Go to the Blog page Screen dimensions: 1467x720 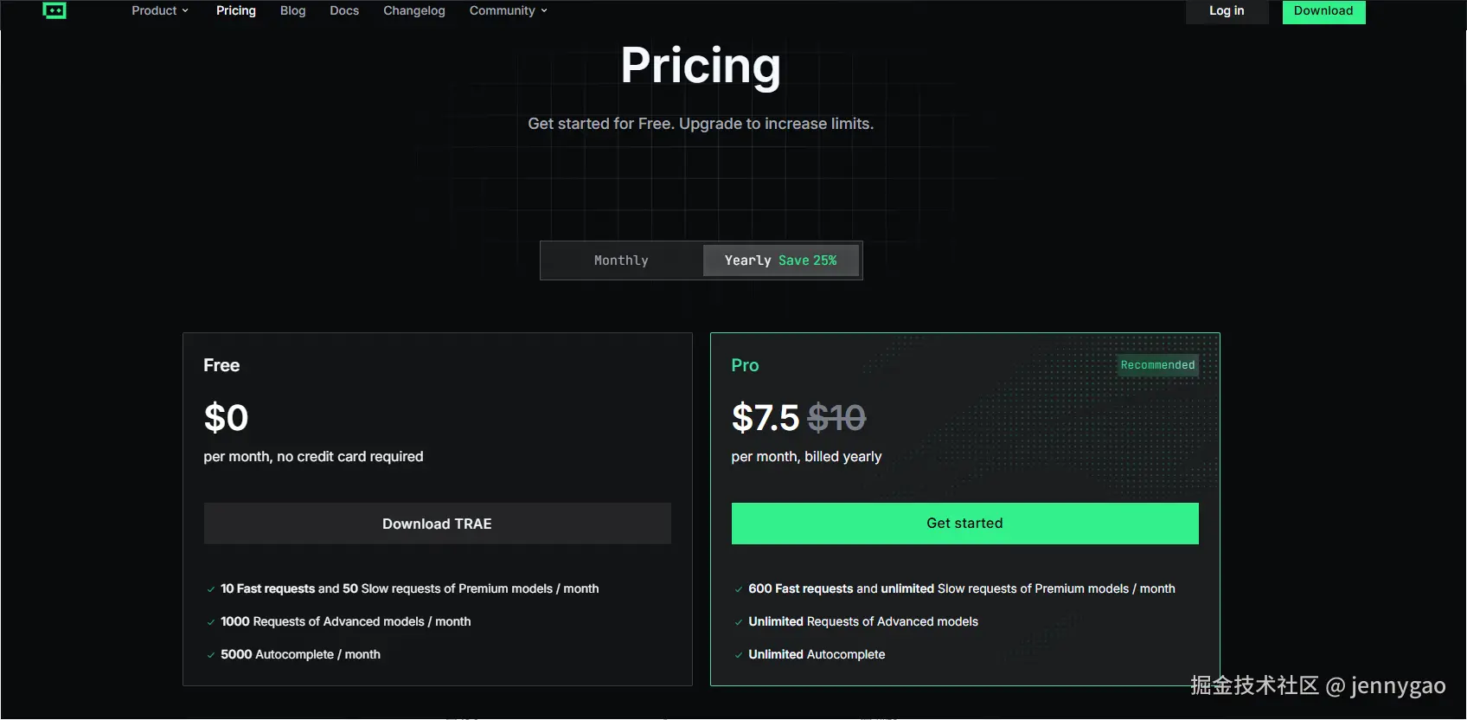(292, 10)
